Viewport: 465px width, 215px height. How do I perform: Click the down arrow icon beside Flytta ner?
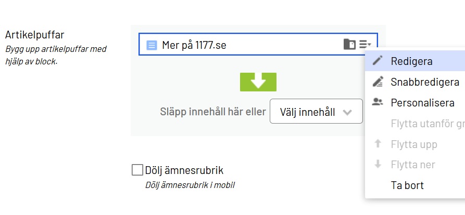[x=378, y=165]
